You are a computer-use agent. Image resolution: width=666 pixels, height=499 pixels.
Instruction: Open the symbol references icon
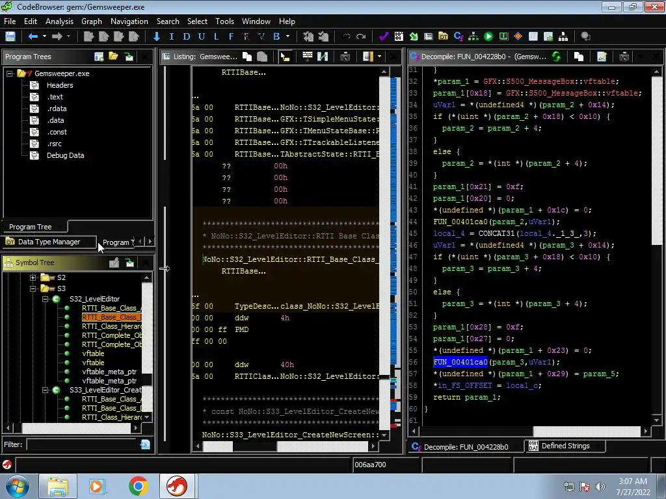click(548, 36)
